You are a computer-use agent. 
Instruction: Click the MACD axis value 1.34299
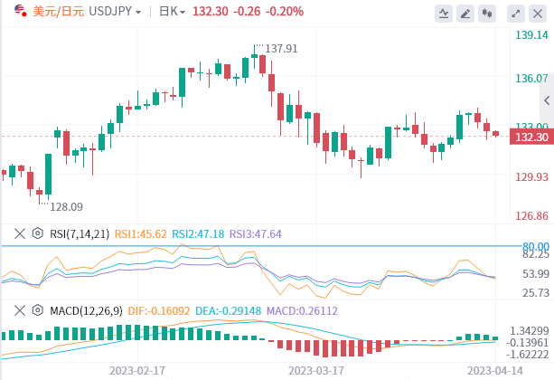(529, 331)
